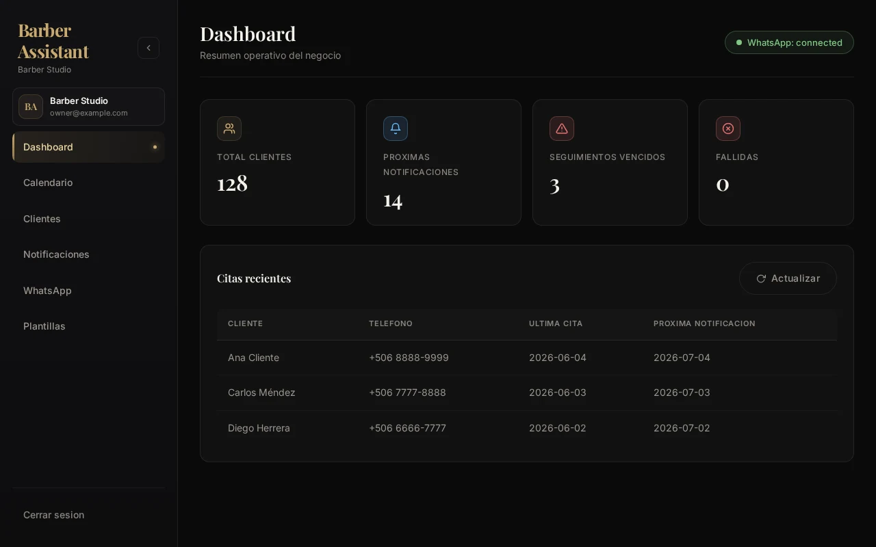Click the warning triangle icon for Seguimientos Vencidos
This screenshot has height=547, width=876.
562,129
